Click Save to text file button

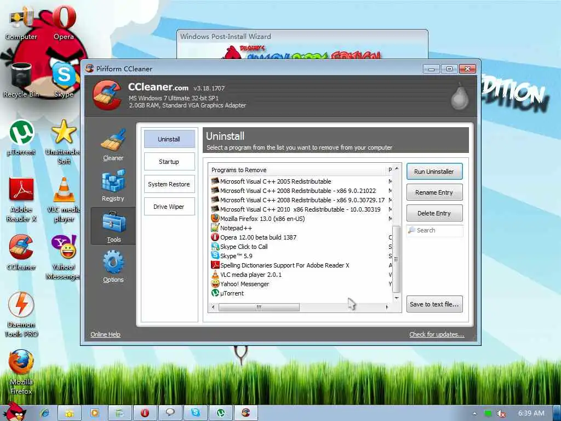pyautogui.click(x=434, y=304)
